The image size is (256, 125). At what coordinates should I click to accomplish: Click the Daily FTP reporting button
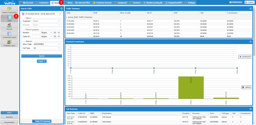tap(42, 121)
